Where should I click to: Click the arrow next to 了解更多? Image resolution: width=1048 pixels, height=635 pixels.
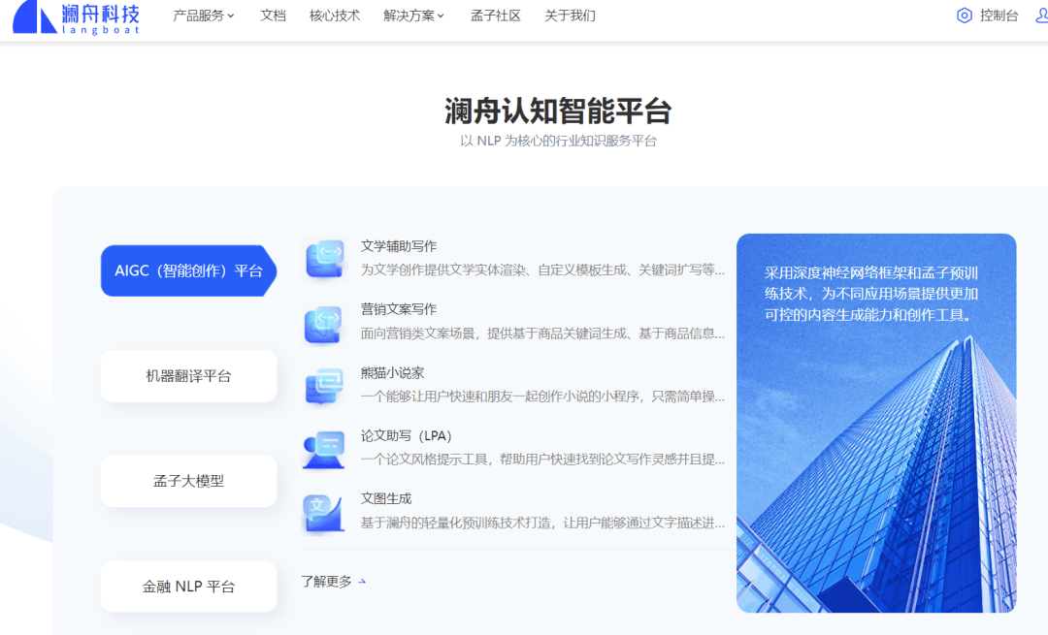point(362,582)
